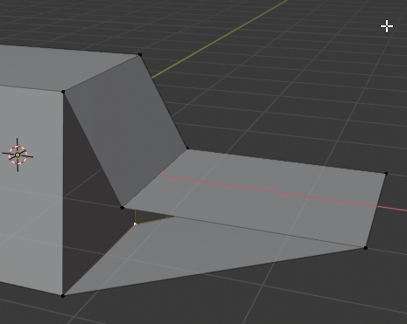Image resolution: width=407 pixels, height=324 pixels.
Task: Select the flat plane's far right corner vertex
Action: [x=386, y=174]
